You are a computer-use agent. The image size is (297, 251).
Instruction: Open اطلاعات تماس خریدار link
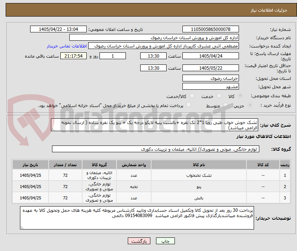pyautogui.click(x=67, y=46)
